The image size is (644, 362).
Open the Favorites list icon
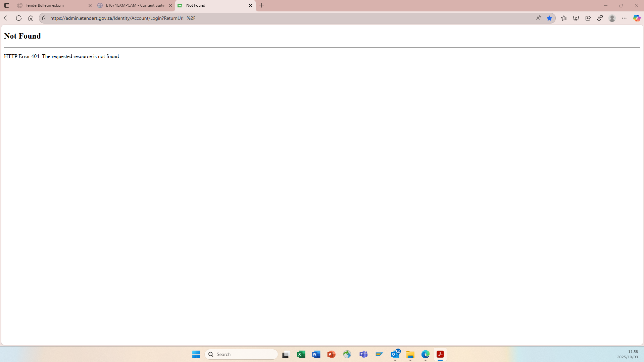[x=564, y=18]
